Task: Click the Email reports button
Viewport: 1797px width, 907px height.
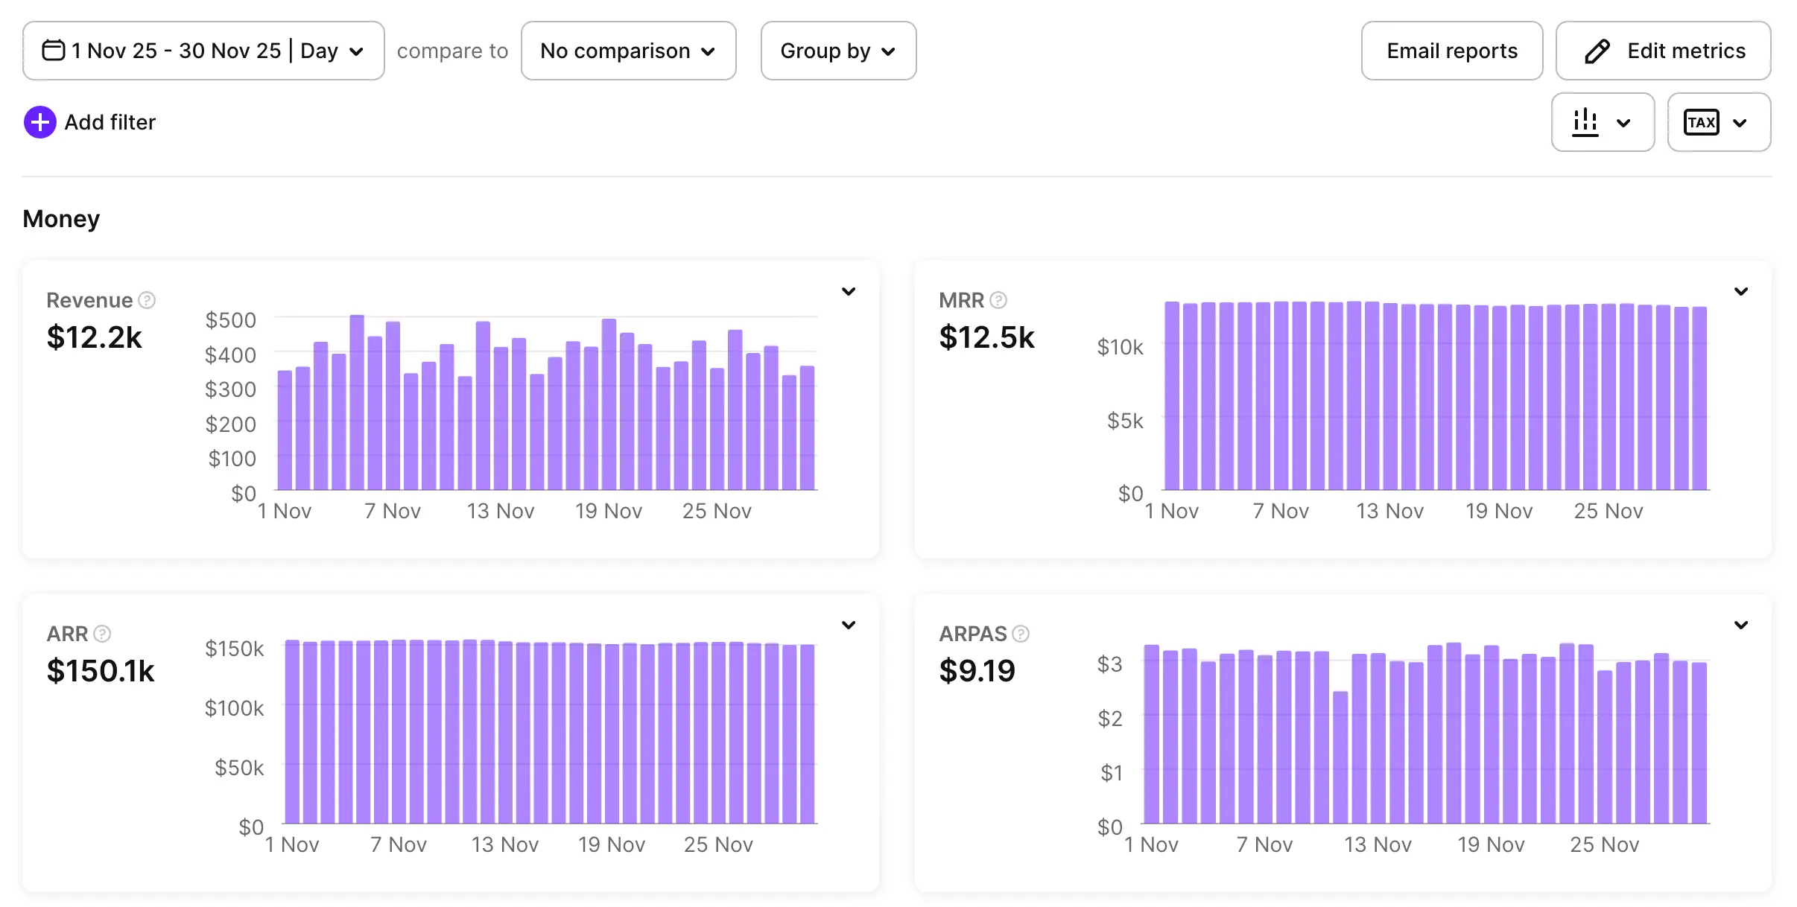Action: [x=1451, y=51]
